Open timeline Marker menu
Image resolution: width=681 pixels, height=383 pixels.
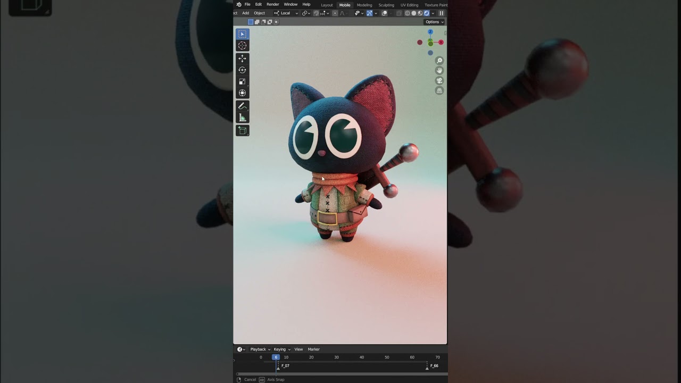314,349
